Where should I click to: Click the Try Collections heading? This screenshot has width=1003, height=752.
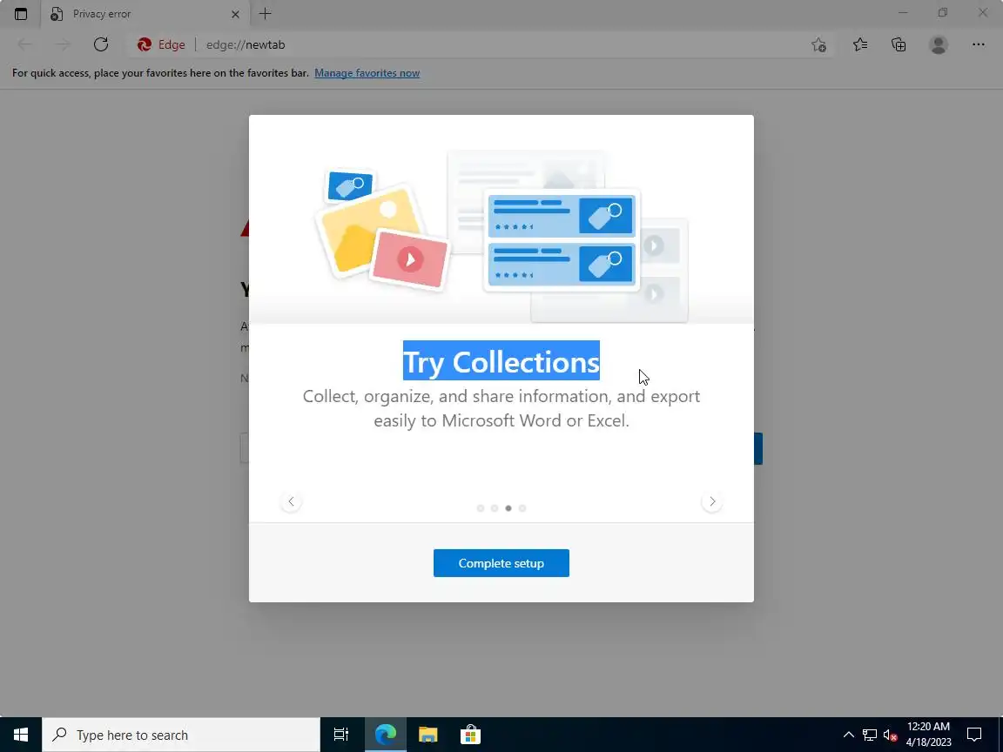coord(501,361)
